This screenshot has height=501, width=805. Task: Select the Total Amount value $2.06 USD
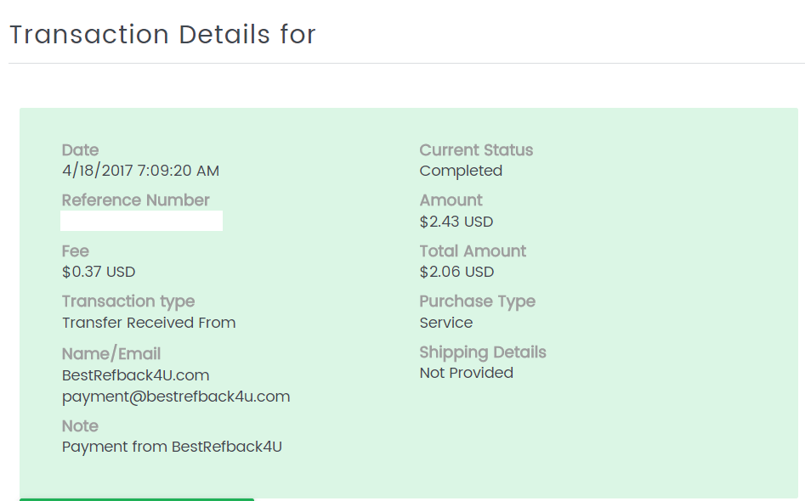[457, 271]
